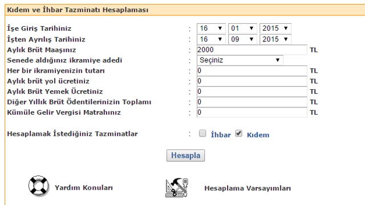Click the Senede aldığınız ikramiye adedi label
The image size is (365, 205).
coord(64,60)
